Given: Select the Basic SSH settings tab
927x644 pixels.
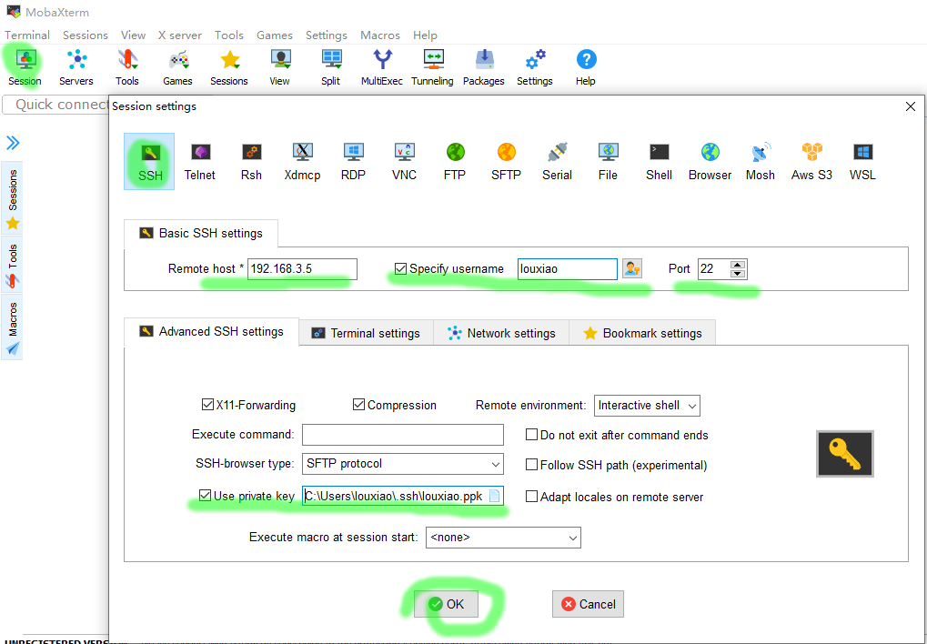Looking at the screenshot, I should click(x=201, y=233).
